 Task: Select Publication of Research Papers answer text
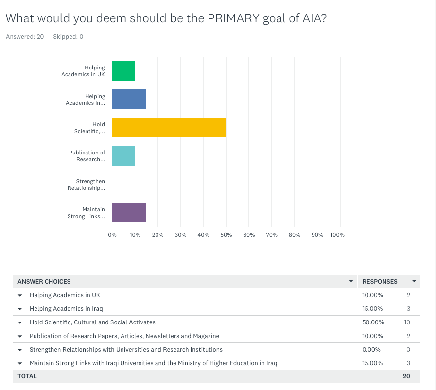(124, 336)
